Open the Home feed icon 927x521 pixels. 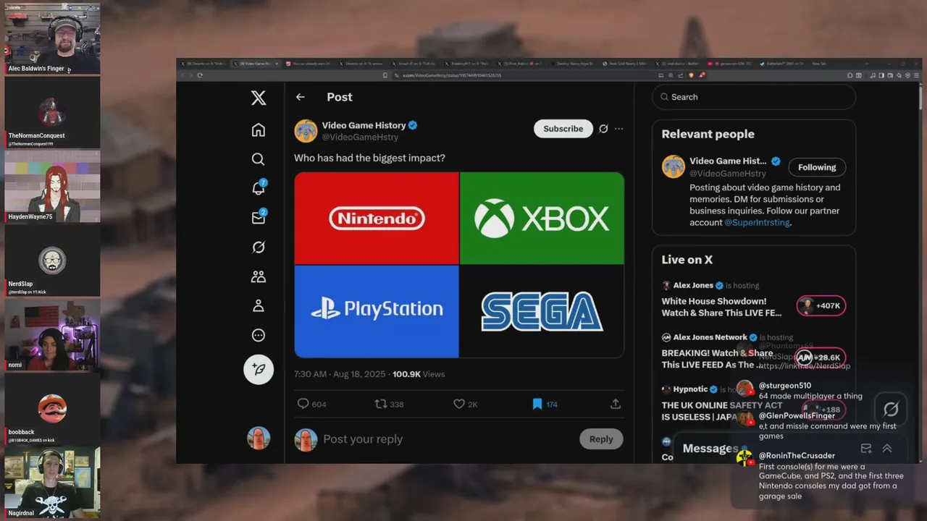pyautogui.click(x=259, y=130)
